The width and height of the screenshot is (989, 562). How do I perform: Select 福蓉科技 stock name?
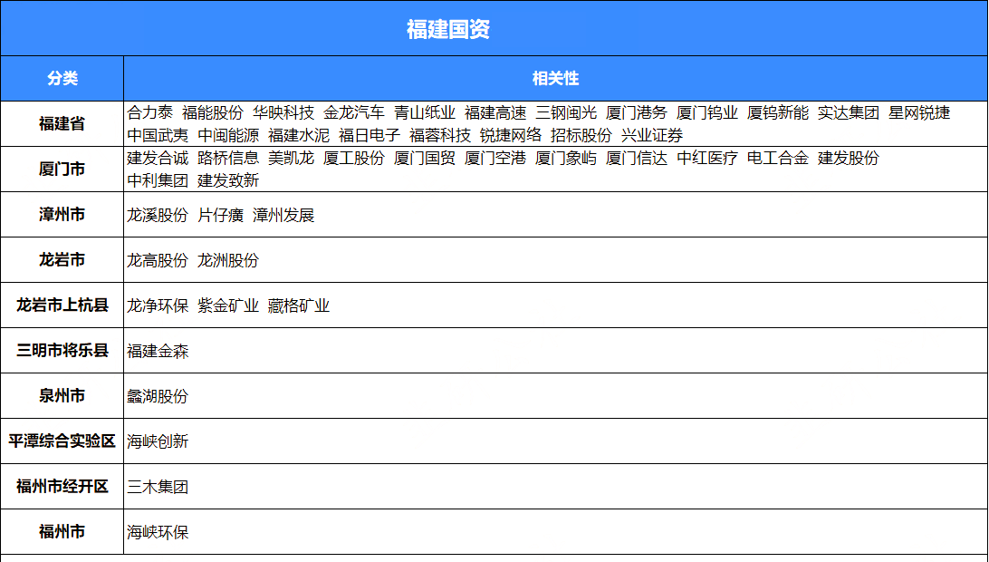pos(440,135)
